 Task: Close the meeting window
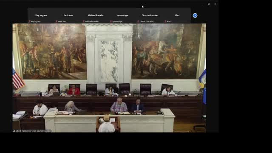click(x=215, y=4)
